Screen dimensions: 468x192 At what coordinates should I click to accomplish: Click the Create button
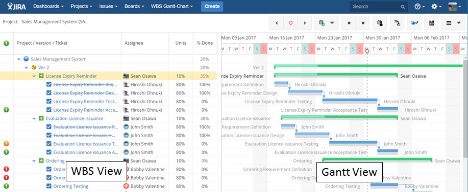212,6
